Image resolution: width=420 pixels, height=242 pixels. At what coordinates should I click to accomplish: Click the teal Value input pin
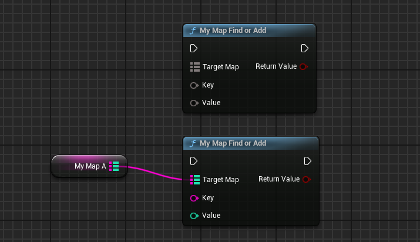point(194,216)
